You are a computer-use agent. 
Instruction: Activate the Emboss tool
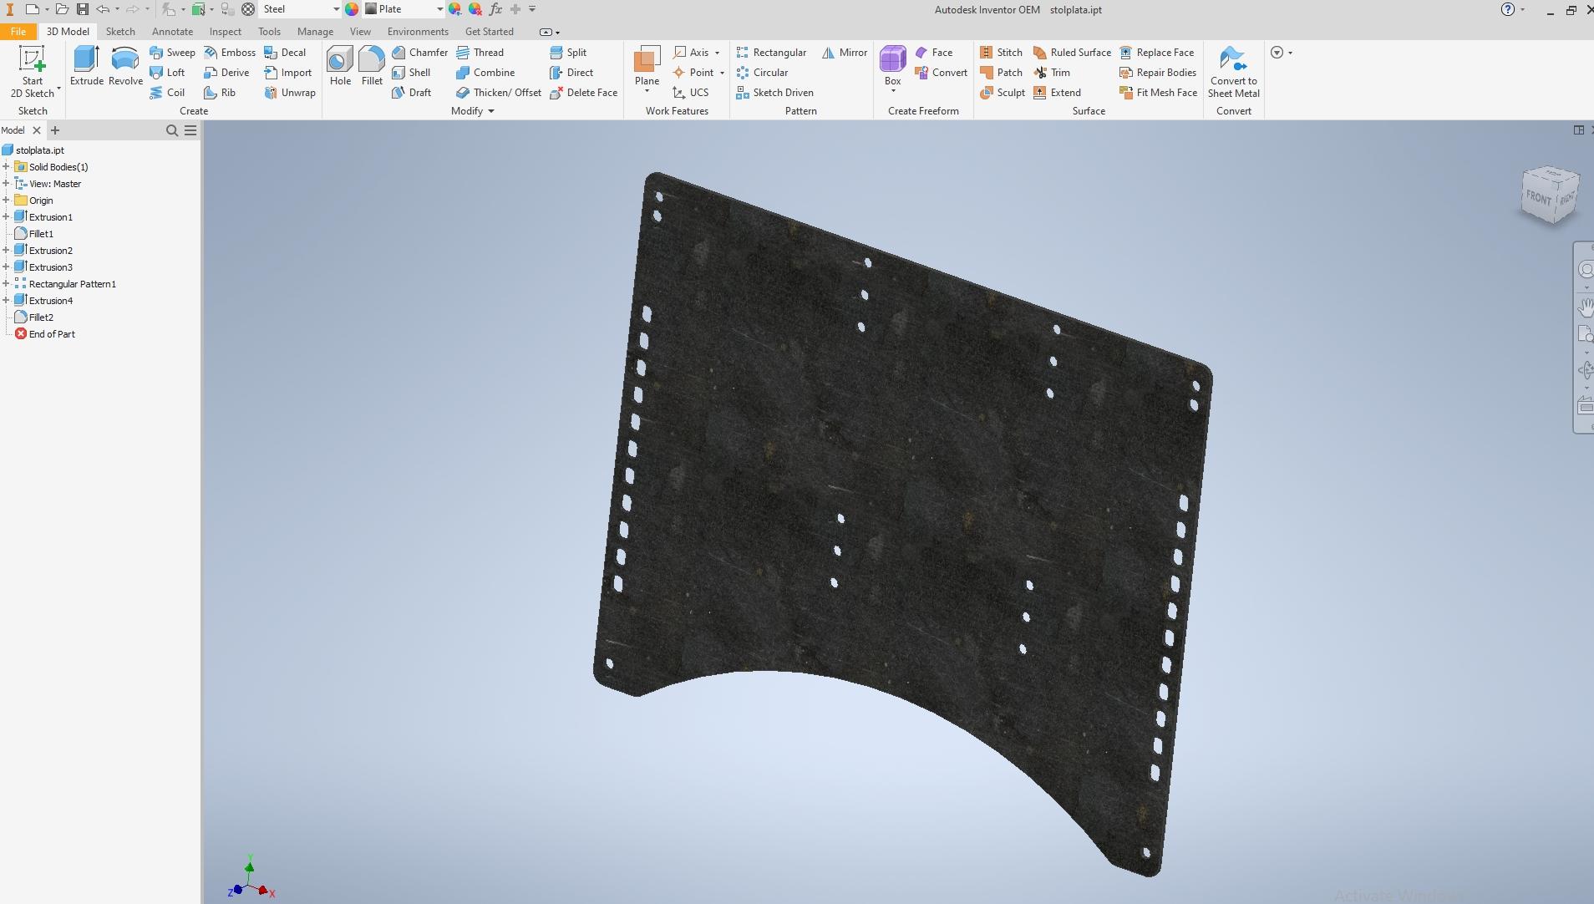tap(230, 52)
